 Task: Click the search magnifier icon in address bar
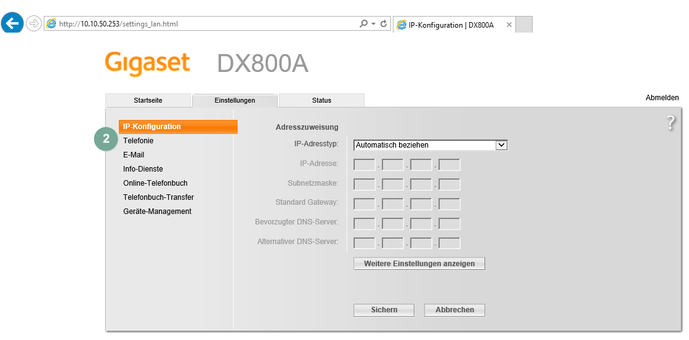click(x=363, y=24)
